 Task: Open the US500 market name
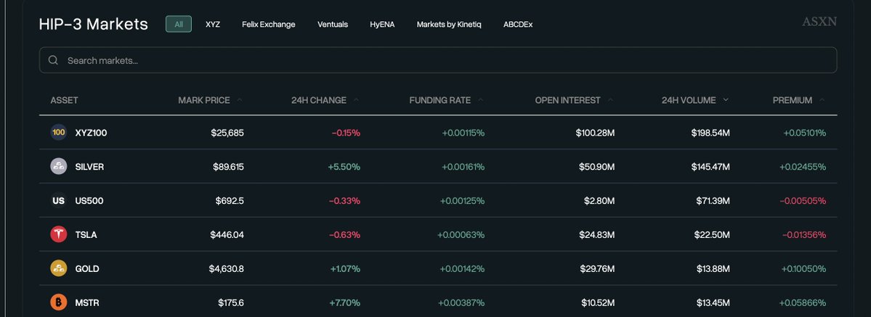89,200
